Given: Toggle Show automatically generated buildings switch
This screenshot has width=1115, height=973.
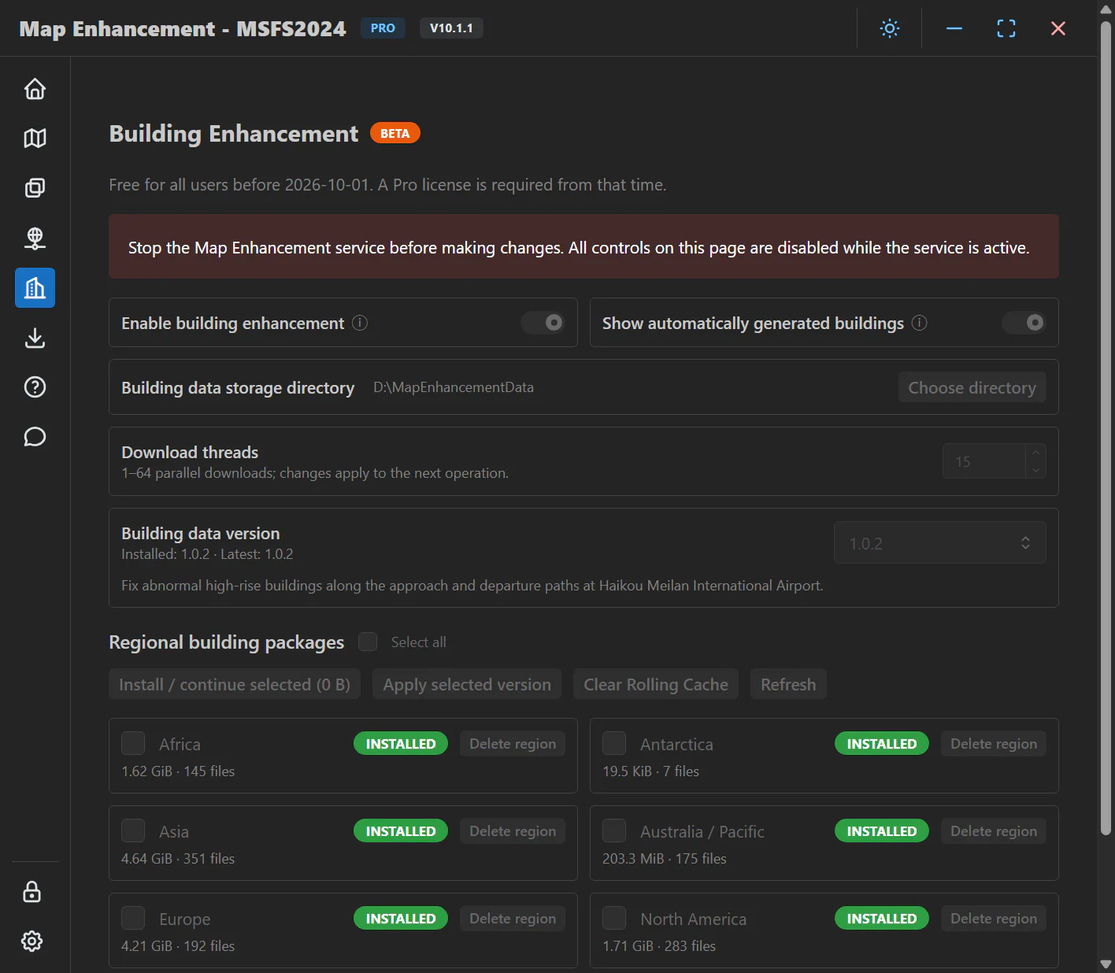Looking at the screenshot, I should point(1024,323).
